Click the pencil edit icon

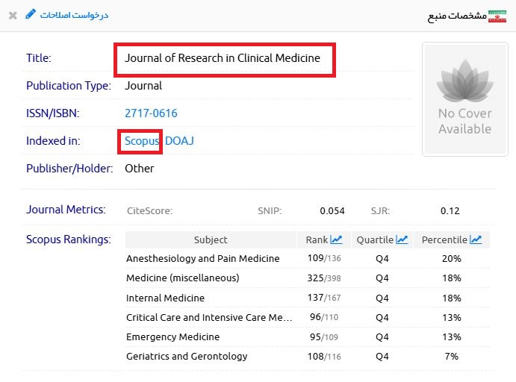31,14
